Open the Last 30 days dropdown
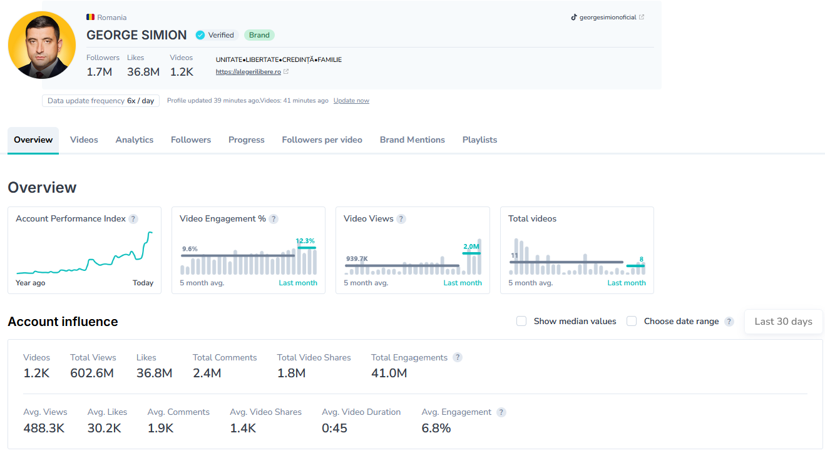The height and width of the screenshot is (458, 825). (x=783, y=322)
